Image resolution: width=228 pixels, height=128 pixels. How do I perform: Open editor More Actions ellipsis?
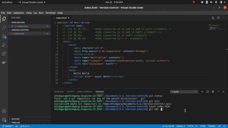pos(224,18)
